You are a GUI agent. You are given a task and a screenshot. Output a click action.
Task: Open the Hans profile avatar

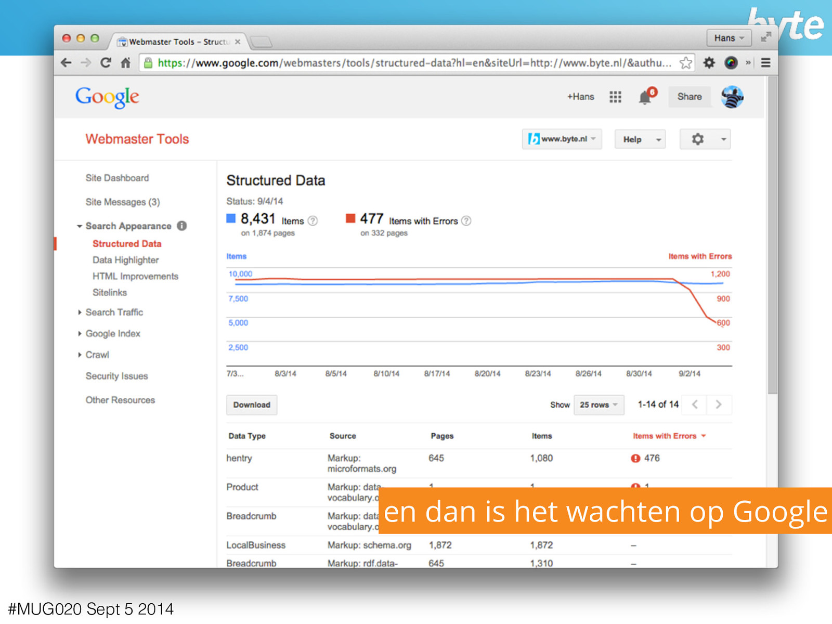(732, 97)
